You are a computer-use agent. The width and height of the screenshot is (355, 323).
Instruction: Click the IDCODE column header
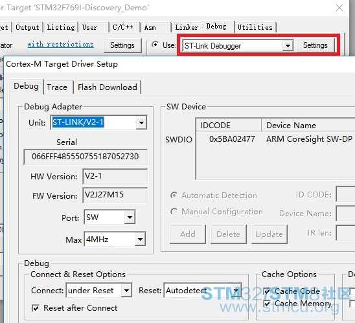pyautogui.click(x=229, y=125)
